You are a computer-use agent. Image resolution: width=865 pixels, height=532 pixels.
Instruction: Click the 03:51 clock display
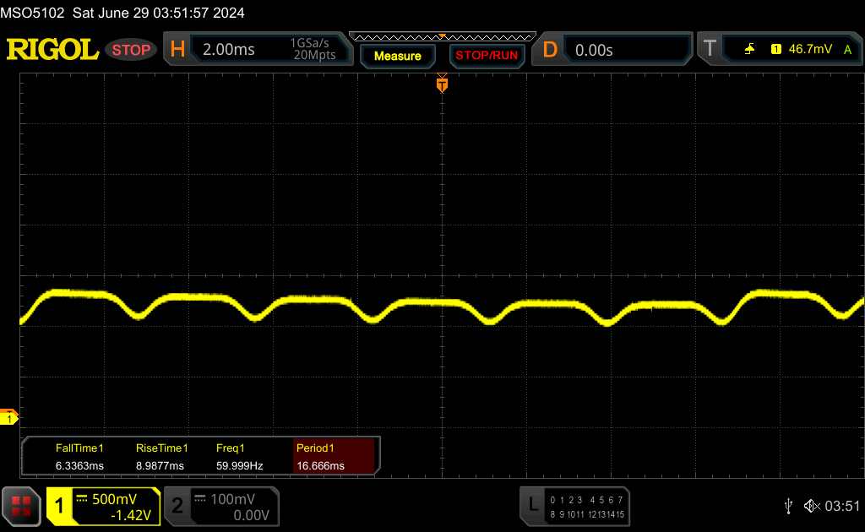(842, 506)
